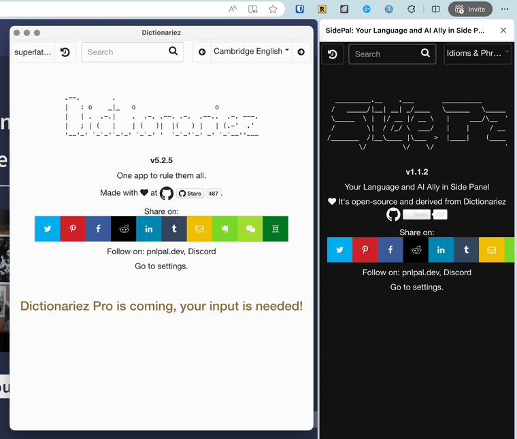The image size is (517, 439).
Task: Share Dictionariez on LinkedIn
Action: click(149, 229)
